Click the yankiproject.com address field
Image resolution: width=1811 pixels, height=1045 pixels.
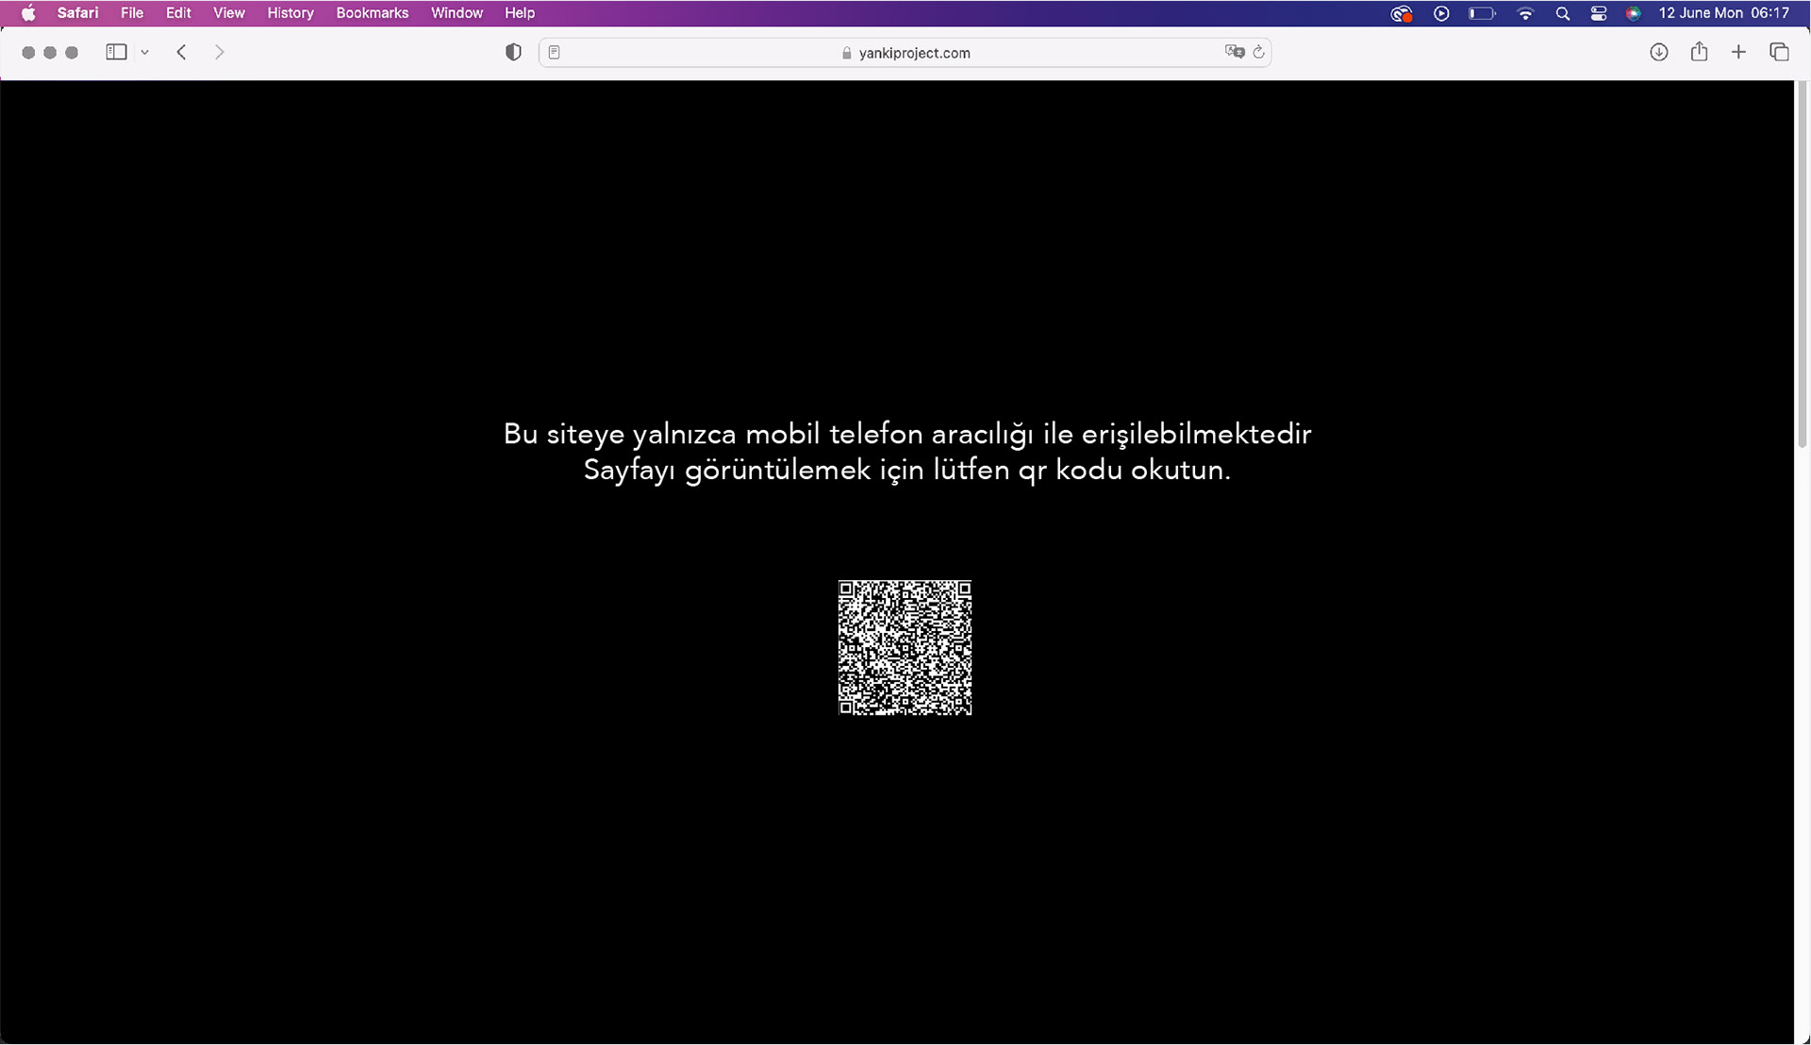pos(905,53)
